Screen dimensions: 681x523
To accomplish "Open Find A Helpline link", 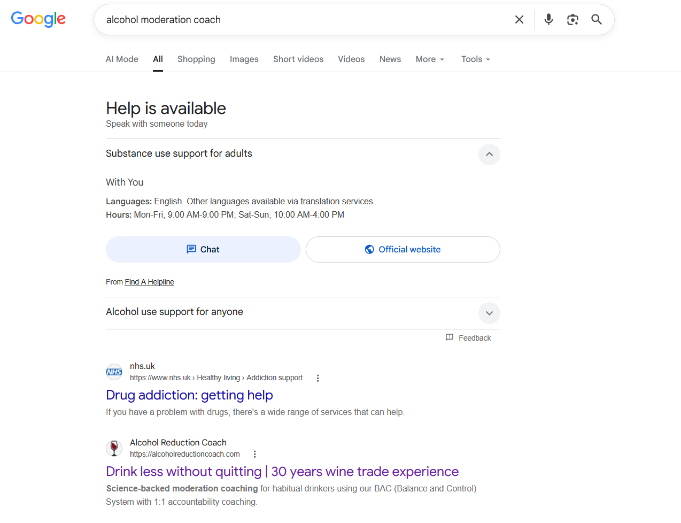I will (x=150, y=282).
